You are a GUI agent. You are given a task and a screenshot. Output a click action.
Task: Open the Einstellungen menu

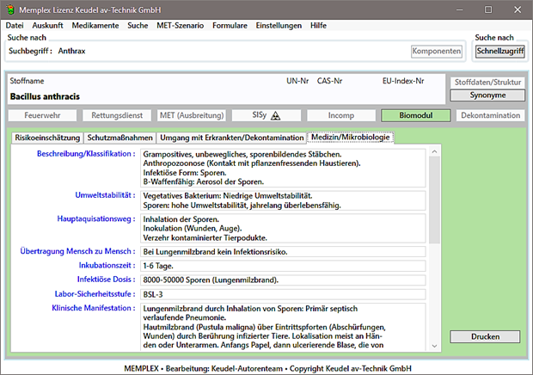coord(279,26)
